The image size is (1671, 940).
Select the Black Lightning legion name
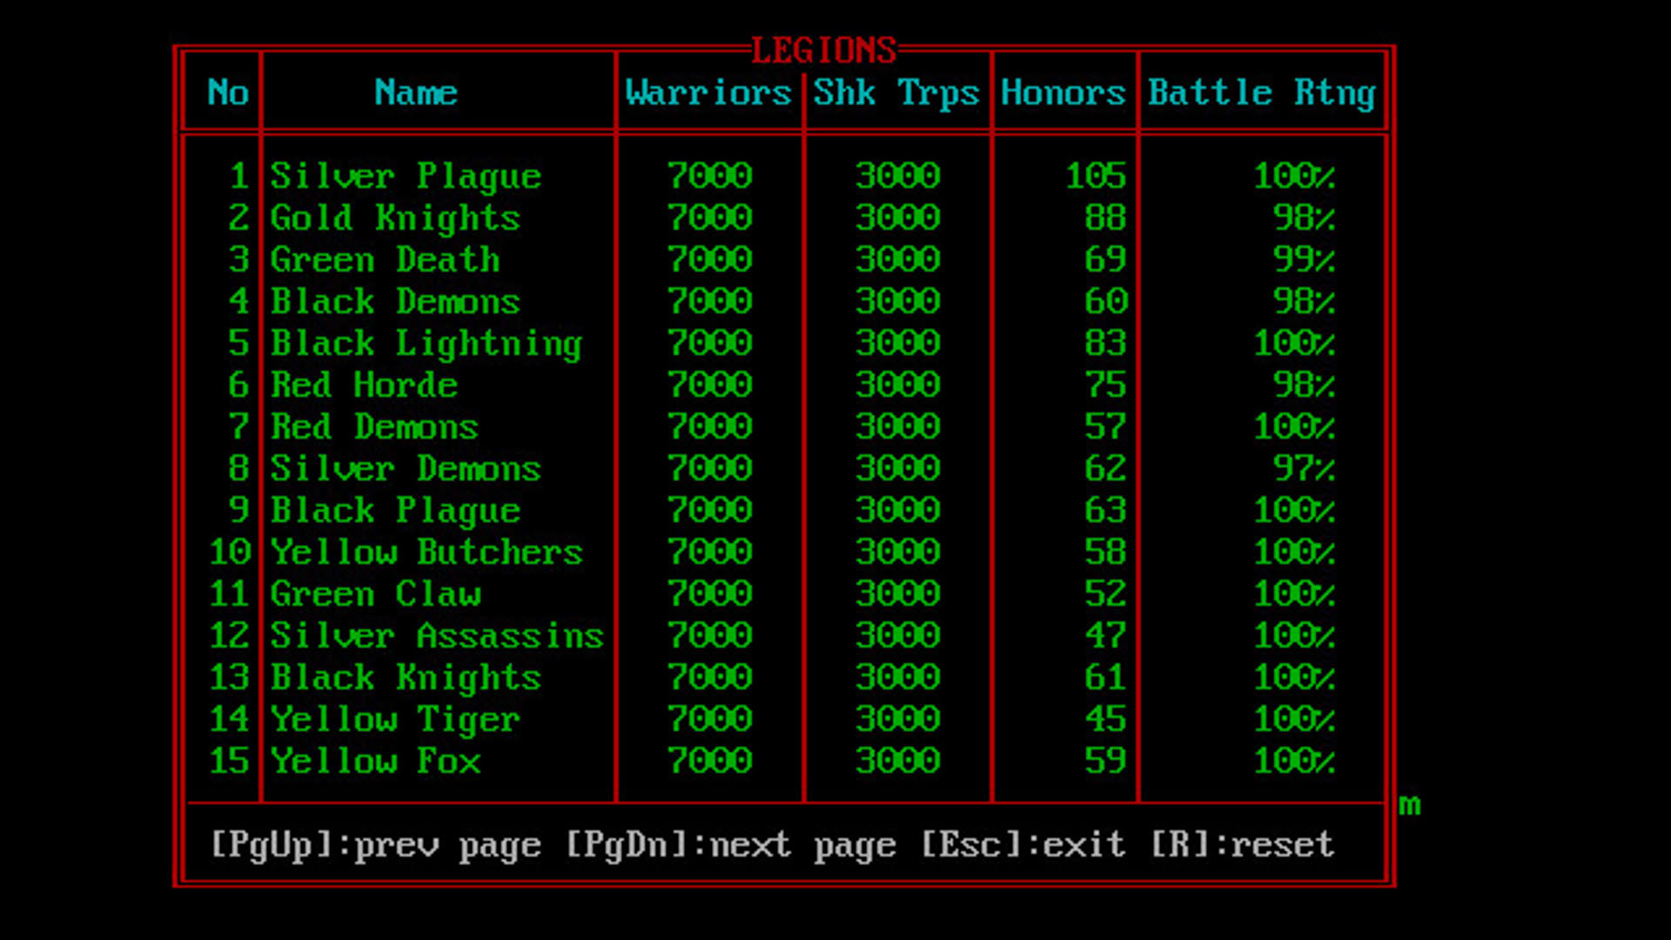[426, 344]
